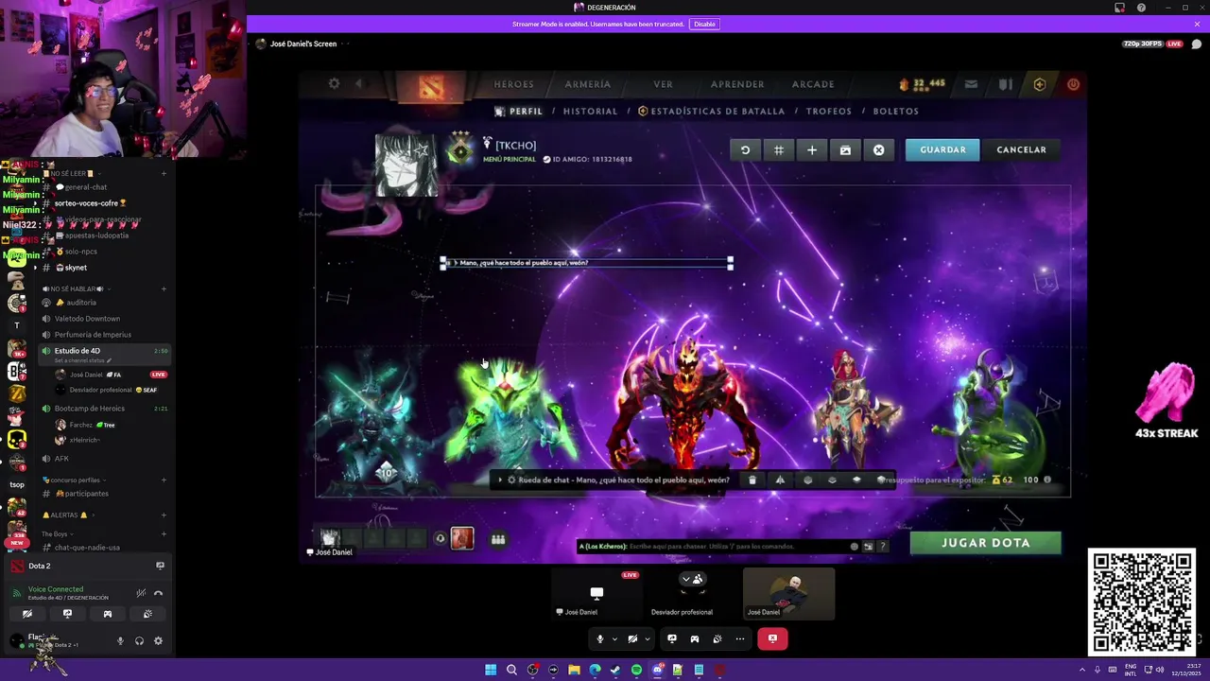Switch to ESTADÍSTICAS DE BATALLA tab
The height and width of the screenshot is (681, 1210).
click(711, 111)
